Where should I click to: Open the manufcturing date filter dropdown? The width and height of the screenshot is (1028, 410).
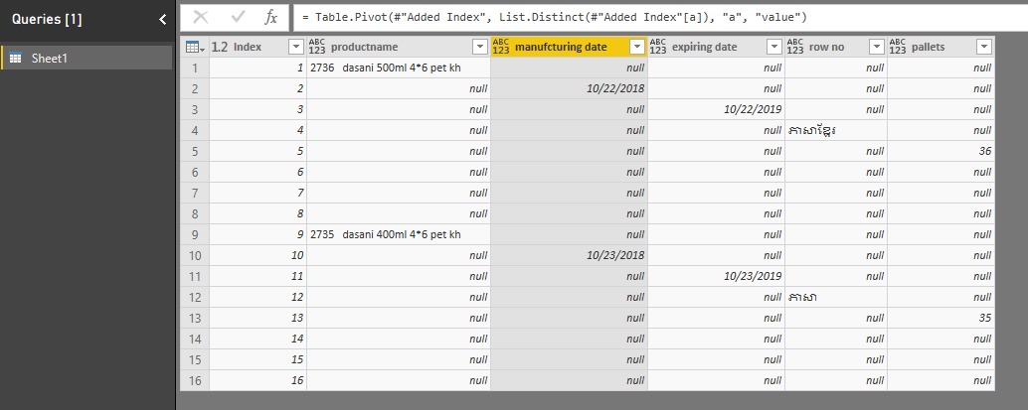[x=636, y=48]
